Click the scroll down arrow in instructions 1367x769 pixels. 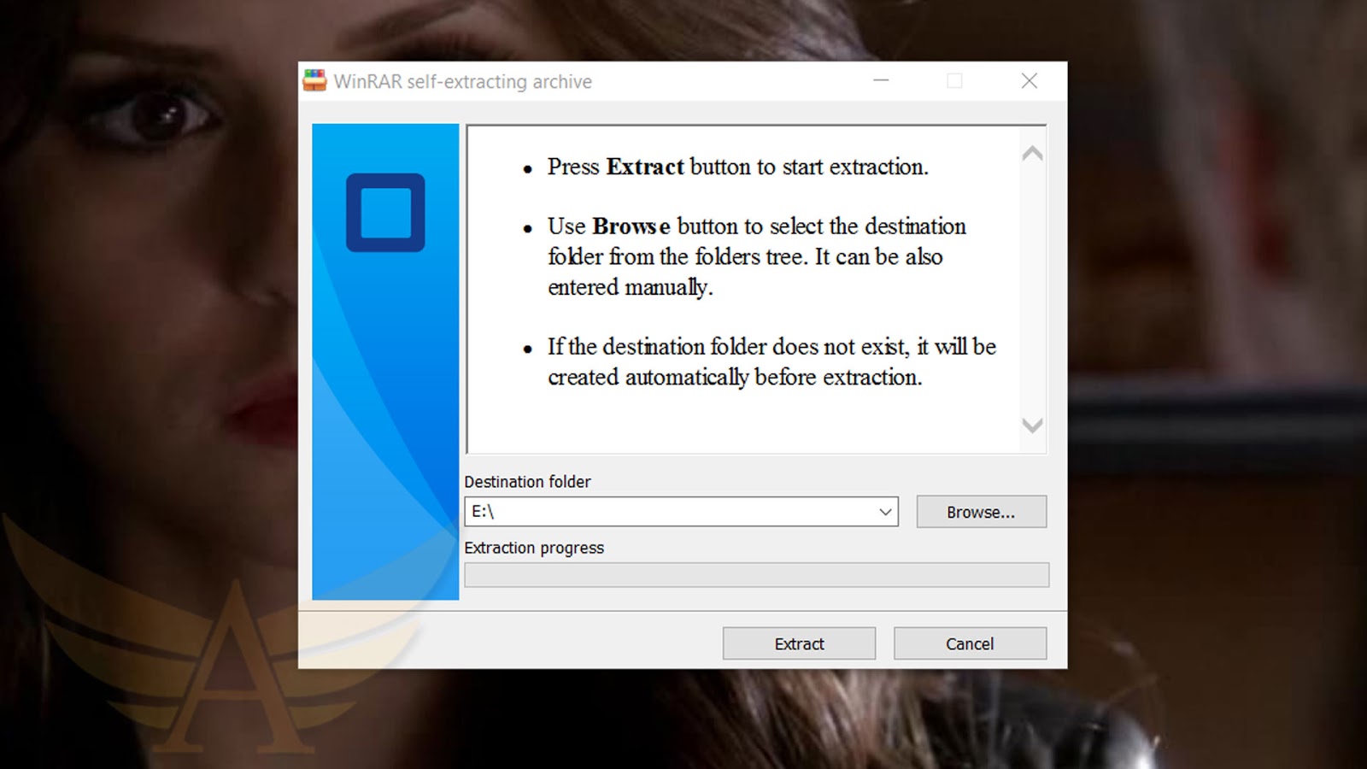click(x=1032, y=426)
